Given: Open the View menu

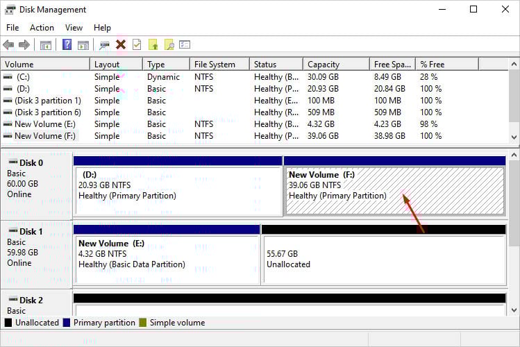Looking at the screenshot, I should pyautogui.click(x=74, y=28).
